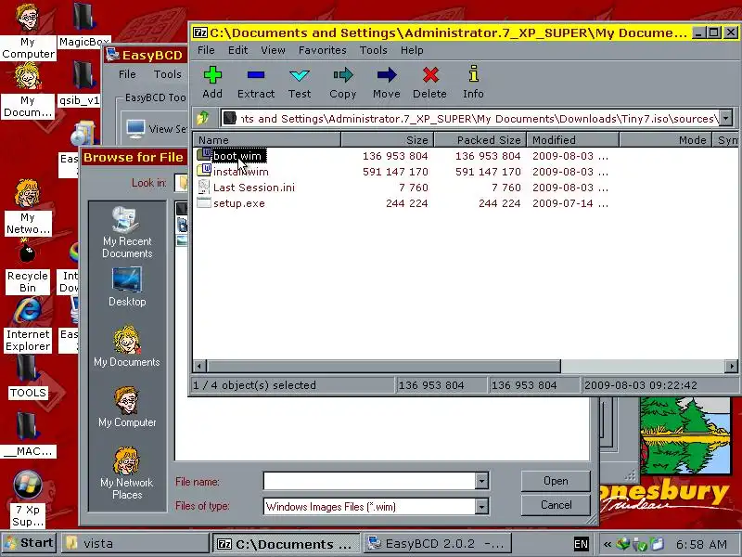Sort by the Packed Size column header
Screen dimensions: 742x557
480,140
